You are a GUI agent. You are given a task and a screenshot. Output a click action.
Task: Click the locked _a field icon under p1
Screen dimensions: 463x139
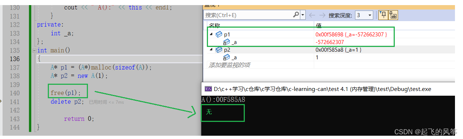(227, 42)
